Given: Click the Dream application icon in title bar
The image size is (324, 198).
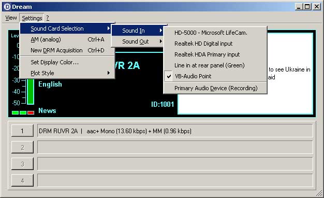Looking at the screenshot, I should [x=7, y=7].
